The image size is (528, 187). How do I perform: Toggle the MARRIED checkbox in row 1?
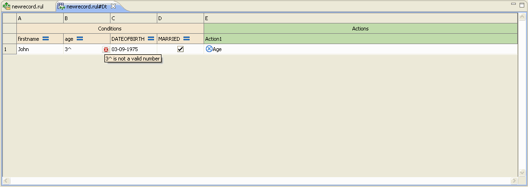coord(181,49)
